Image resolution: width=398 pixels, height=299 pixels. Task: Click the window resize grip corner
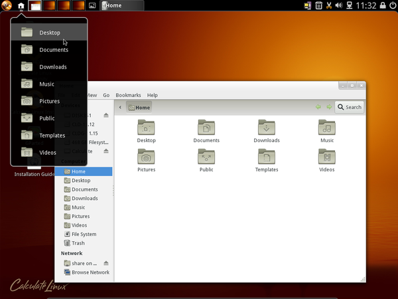363,279
